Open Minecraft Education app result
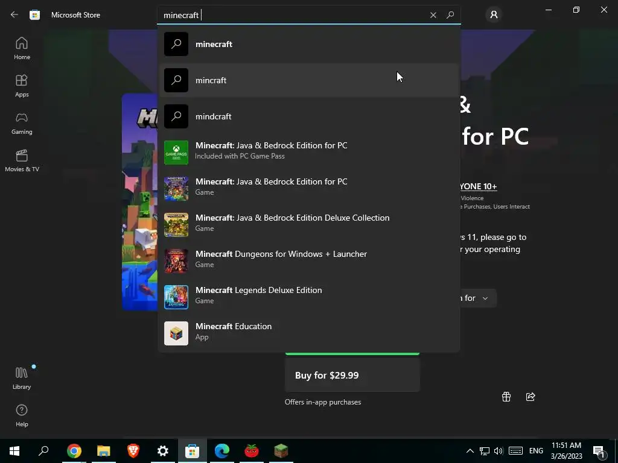The width and height of the screenshot is (618, 463). click(308, 333)
